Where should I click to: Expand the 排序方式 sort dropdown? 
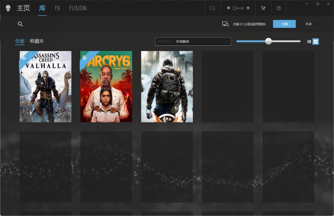[x=193, y=41]
